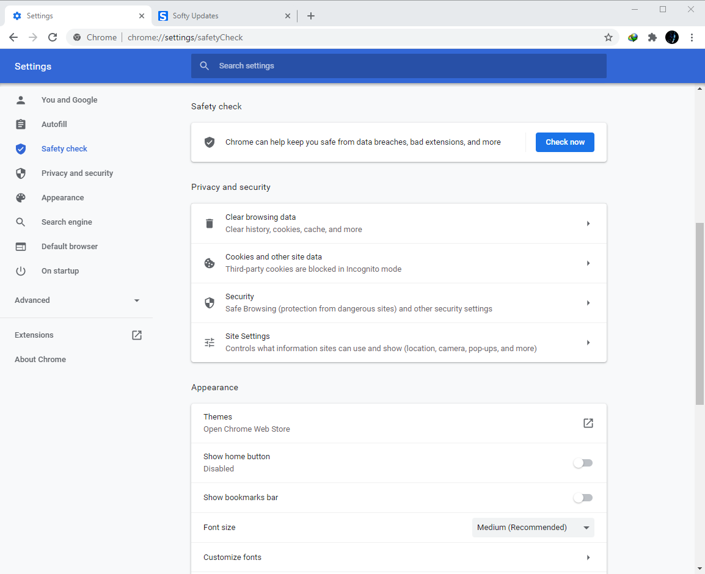Viewport: 705px width, 574px height.
Task: Open Chrome's three-dot menu
Action: coord(692,37)
